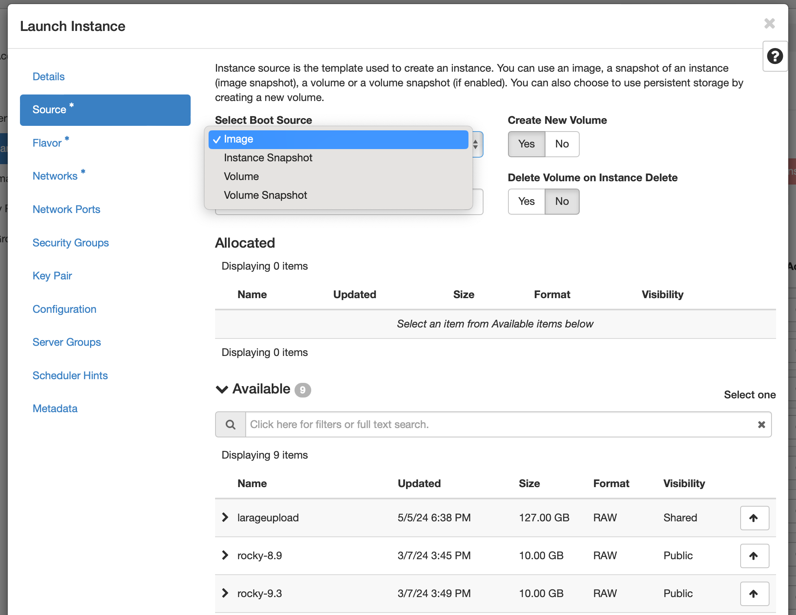Image resolution: width=796 pixels, height=615 pixels.
Task: Collapse the Available section chevron
Action: point(222,389)
